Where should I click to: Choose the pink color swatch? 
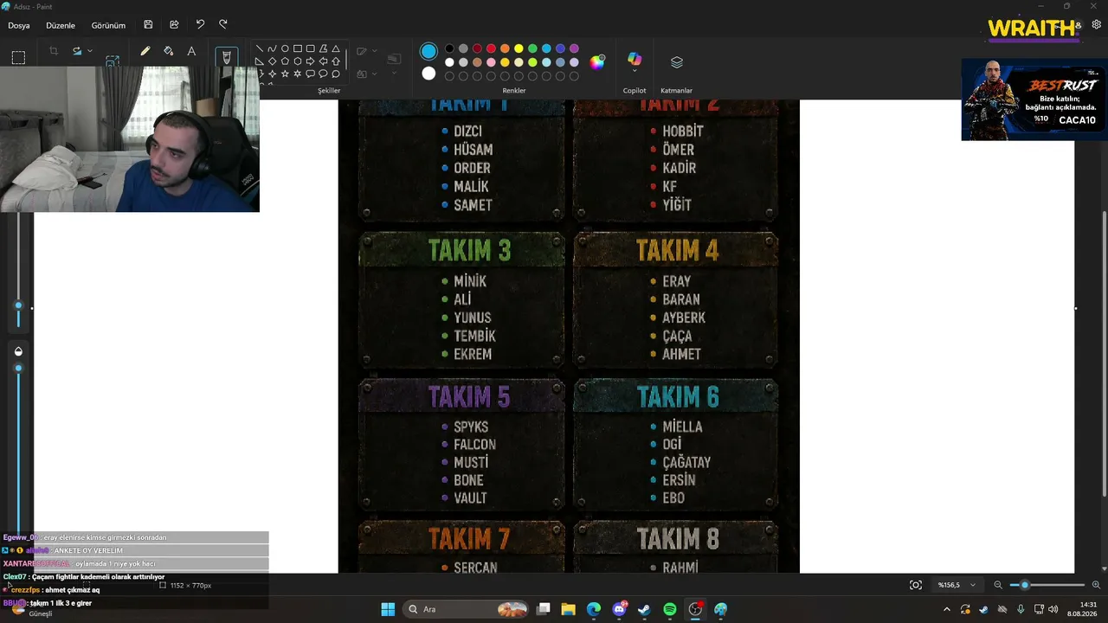tap(491, 62)
